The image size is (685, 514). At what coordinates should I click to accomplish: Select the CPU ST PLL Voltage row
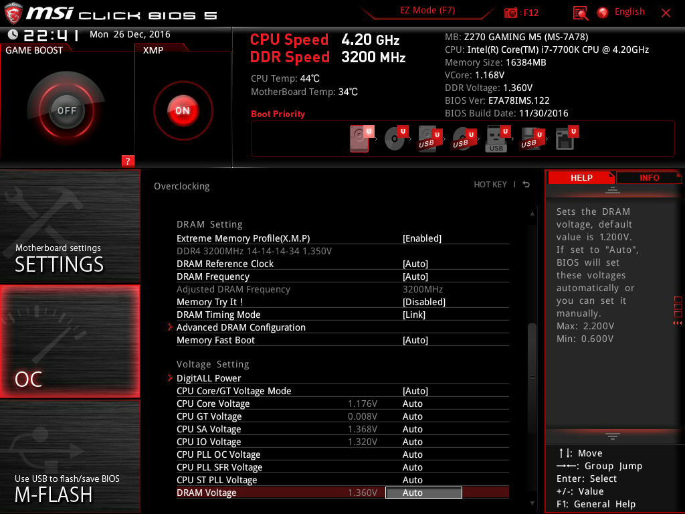point(342,479)
